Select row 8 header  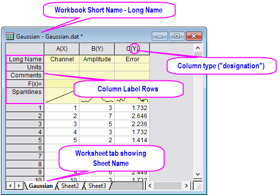(25, 164)
